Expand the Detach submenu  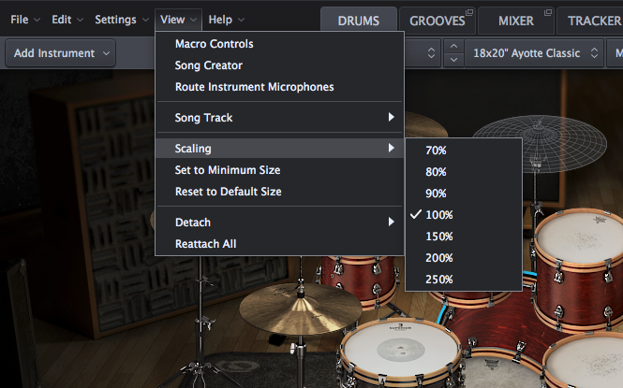point(280,222)
